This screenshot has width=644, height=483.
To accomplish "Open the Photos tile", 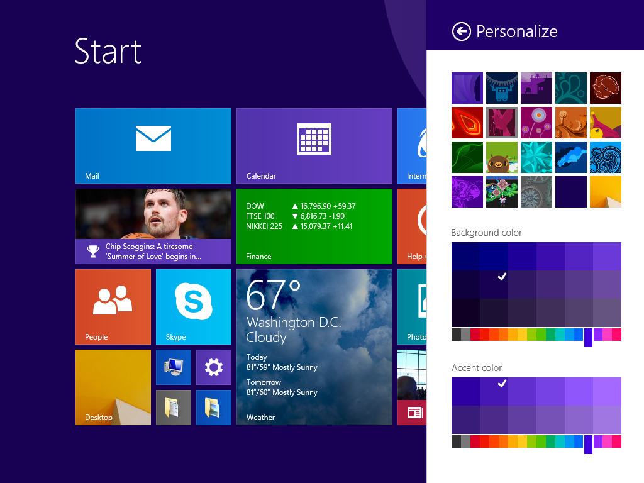I will (414, 306).
